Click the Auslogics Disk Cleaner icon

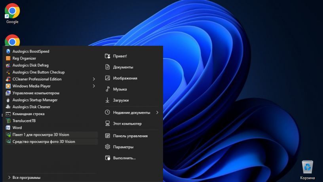(x=8, y=107)
